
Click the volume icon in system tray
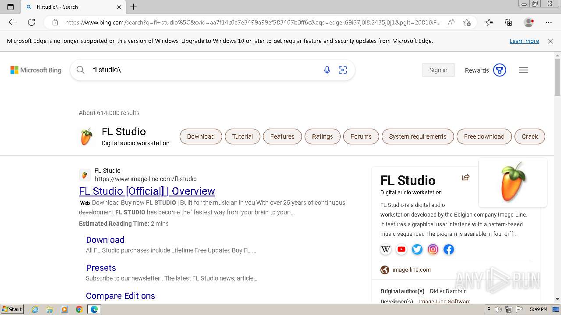click(x=498, y=309)
